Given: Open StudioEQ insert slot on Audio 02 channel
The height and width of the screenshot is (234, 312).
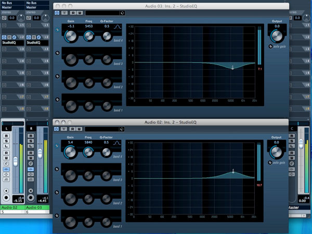Looking at the screenshot, I should [12, 43].
